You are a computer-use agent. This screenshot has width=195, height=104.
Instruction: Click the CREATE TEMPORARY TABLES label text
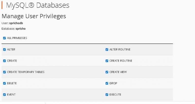tap(26, 72)
